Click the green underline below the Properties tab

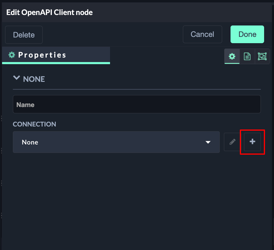click(56, 63)
